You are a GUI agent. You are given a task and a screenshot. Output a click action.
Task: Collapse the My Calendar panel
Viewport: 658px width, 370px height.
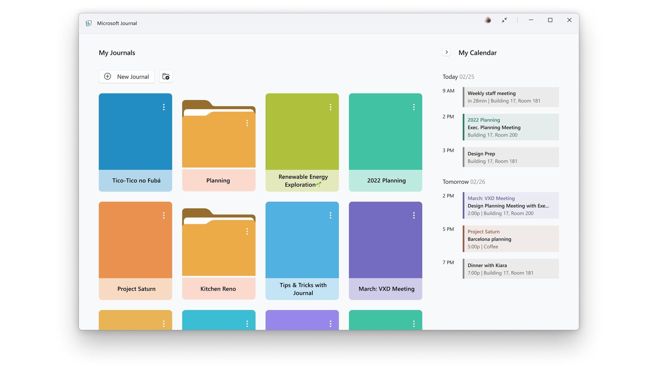click(x=446, y=52)
